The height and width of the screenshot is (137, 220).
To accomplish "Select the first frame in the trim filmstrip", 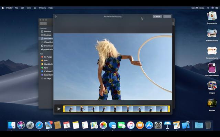I will [70, 109].
